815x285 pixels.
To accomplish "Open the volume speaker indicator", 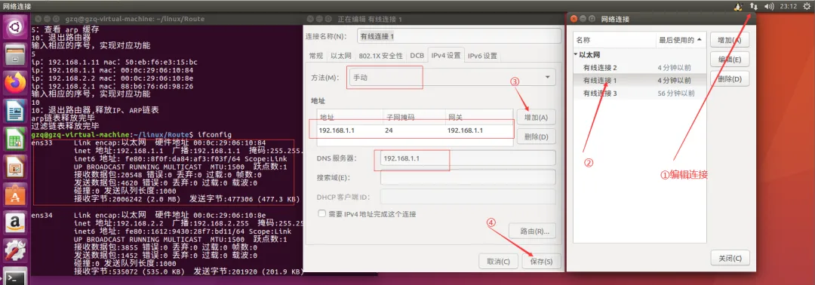I will click(770, 6).
